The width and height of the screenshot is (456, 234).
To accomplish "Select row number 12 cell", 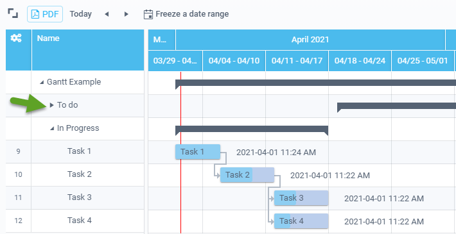I will tap(19, 221).
